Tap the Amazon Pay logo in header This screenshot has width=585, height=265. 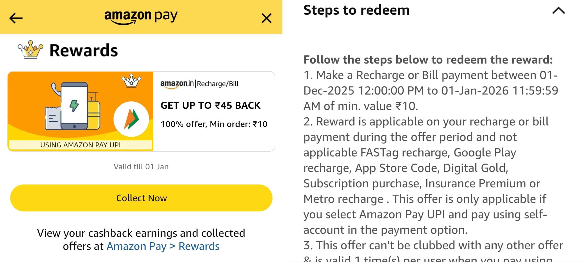point(141,17)
